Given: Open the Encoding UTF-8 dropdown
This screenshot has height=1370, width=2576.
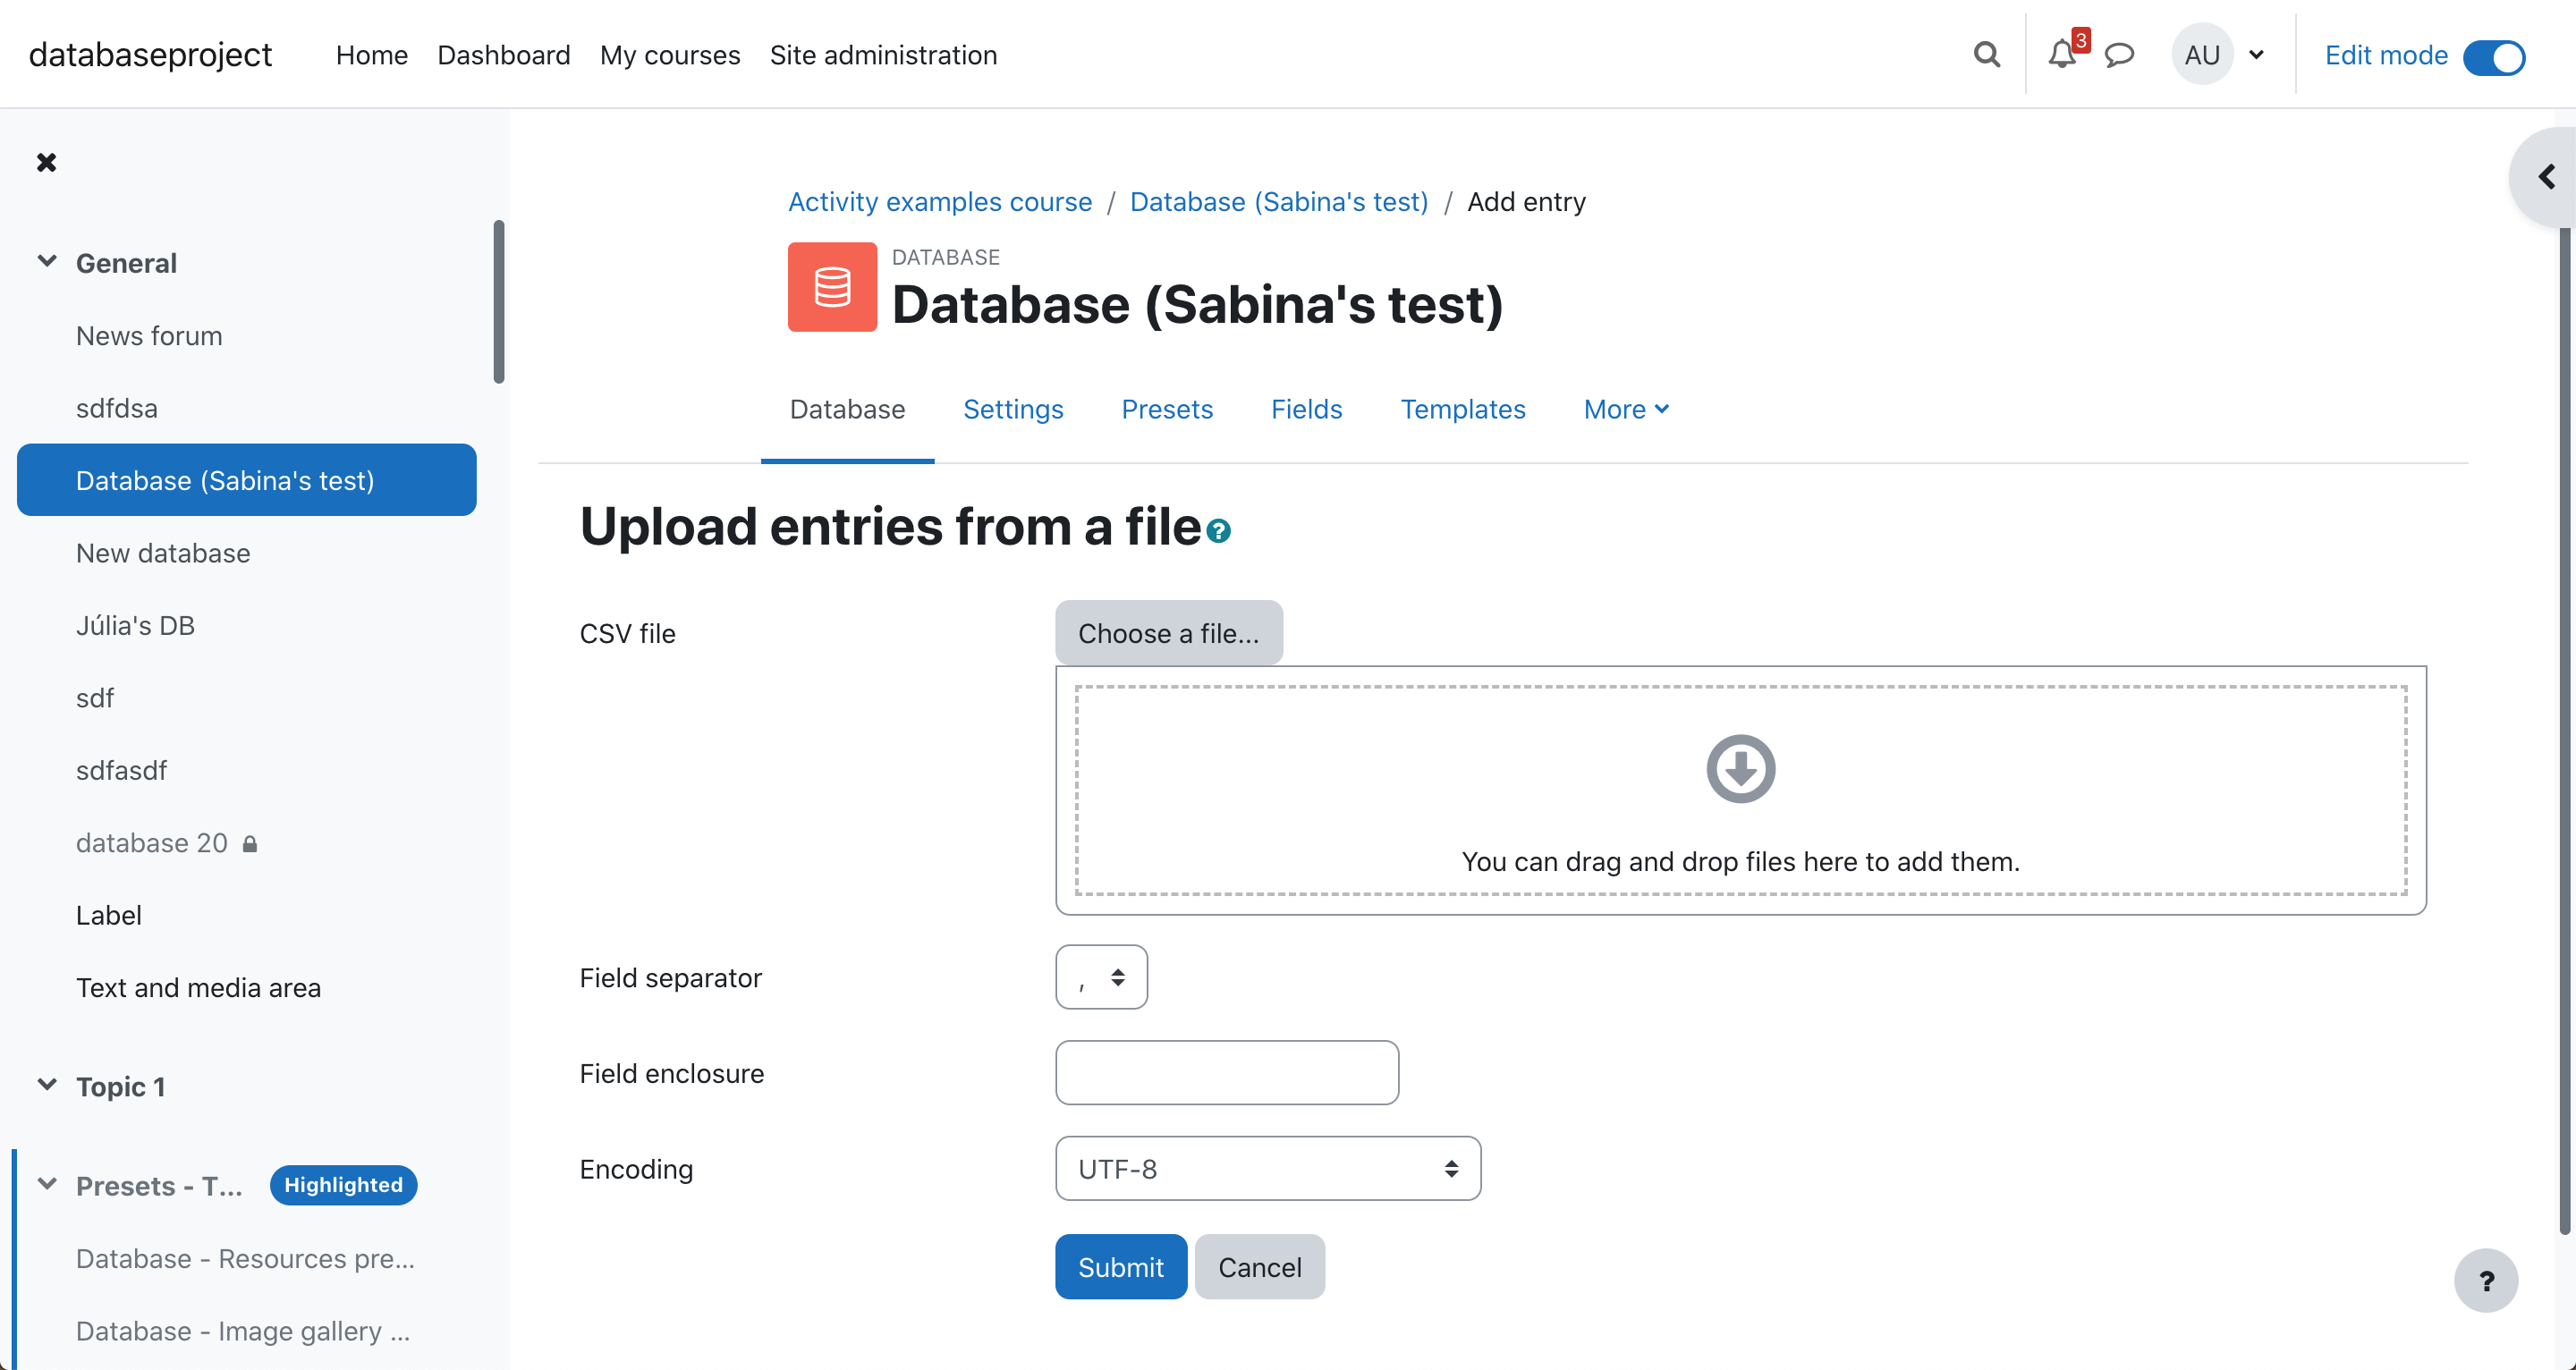Looking at the screenshot, I should coord(1267,1168).
